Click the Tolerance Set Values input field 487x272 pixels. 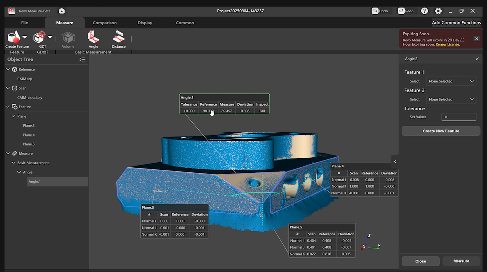tap(459, 117)
